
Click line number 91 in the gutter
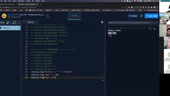26,78
